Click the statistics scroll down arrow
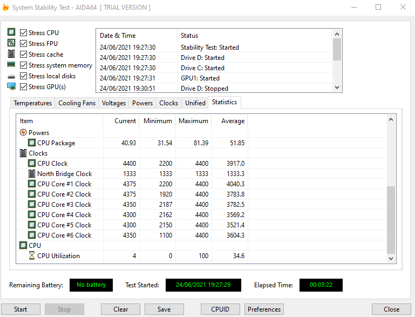Screen dimensions: 415x317 point(391,259)
